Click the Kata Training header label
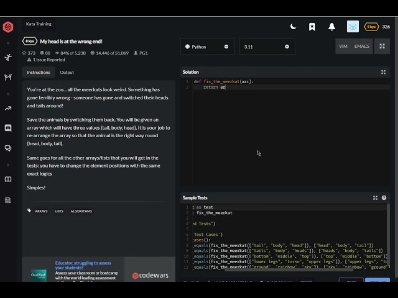This screenshot has width=398, height=298. [x=39, y=24]
